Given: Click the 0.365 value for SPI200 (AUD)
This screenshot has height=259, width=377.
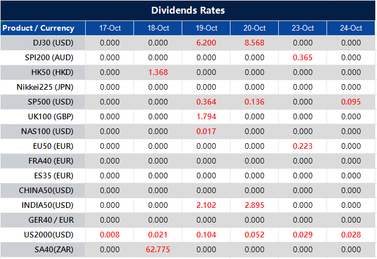Looking at the screenshot, I should tap(303, 57).
